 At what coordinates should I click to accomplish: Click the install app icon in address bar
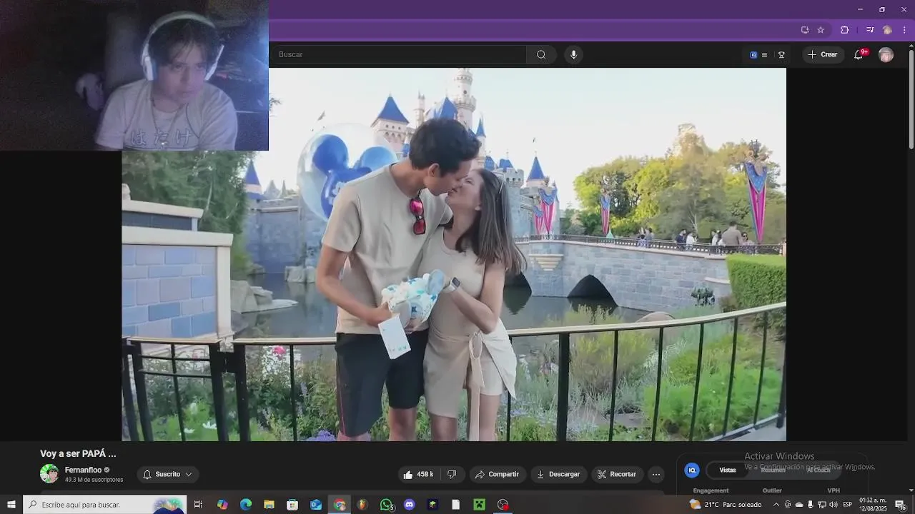805,30
